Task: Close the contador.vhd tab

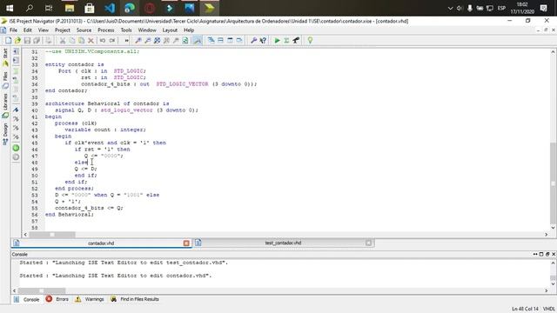Action: 186,243
